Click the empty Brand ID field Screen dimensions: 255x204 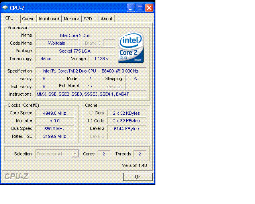coord(109,43)
